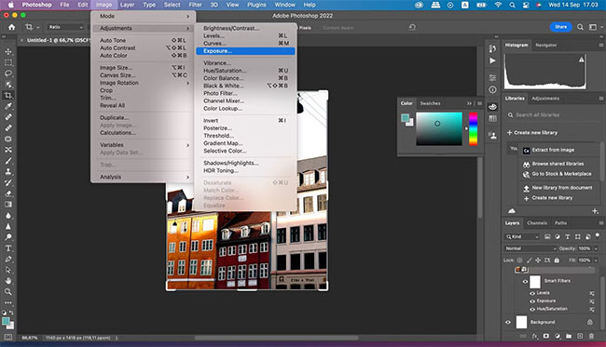Select the Lasso tool
This screenshot has height=347, width=606.
pos(8,73)
